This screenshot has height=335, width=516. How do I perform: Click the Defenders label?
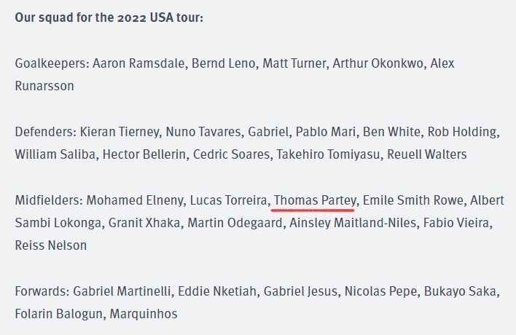46,132
